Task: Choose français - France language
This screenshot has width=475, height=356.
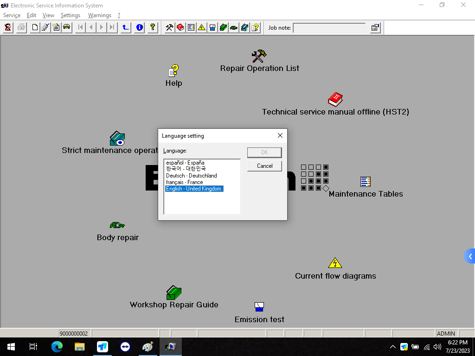Action: click(x=185, y=182)
